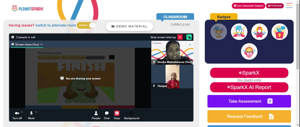The width and height of the screenshot is (300, 127).
Task: Click the '2 people in call' text
Action: pyautogui.click(x=25, y=37)
